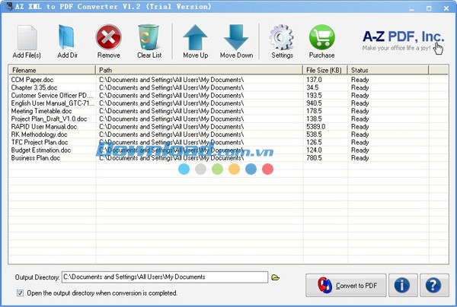Click the Clear List recycle bin icon
457x307 pixels.
149,37
